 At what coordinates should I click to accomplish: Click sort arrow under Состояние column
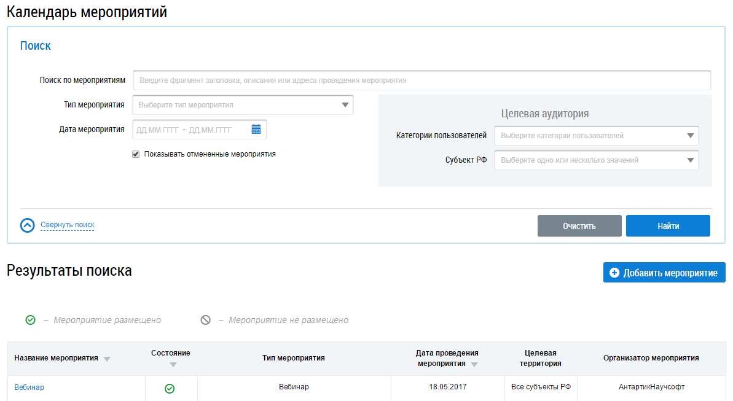click(x=173, y=365)
